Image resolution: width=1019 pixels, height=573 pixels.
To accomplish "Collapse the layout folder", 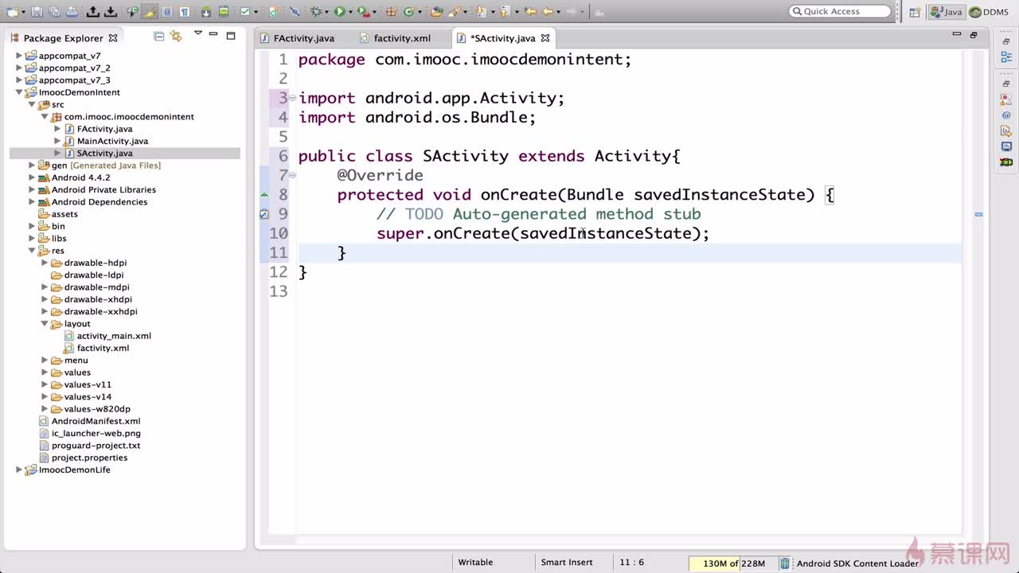I will pos(45,324).
